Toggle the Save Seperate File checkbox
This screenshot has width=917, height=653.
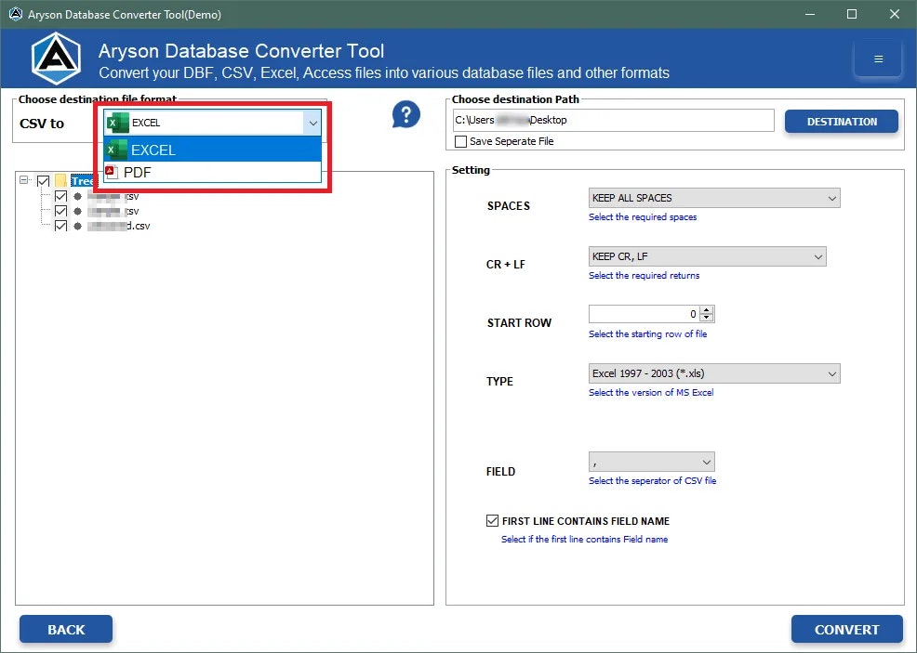pyautogui.click(x=461, y=141)
